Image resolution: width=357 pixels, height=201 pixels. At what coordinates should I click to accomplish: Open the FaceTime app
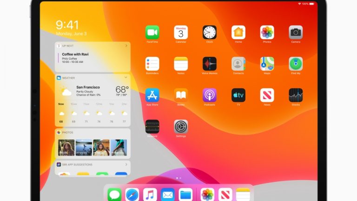(152, 33)
